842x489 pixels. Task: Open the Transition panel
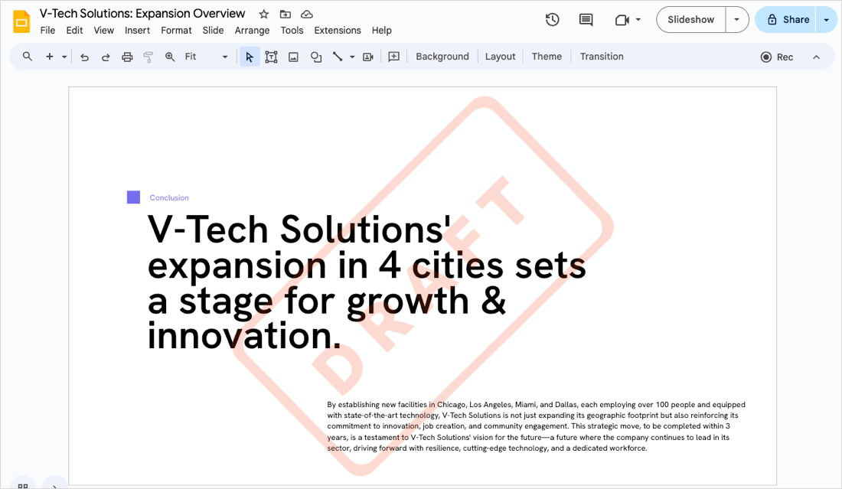(602, 57)
